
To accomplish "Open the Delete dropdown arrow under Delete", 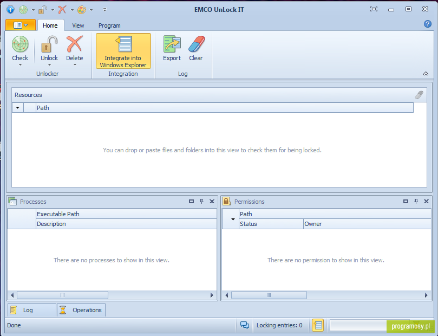I will point(75,65).
